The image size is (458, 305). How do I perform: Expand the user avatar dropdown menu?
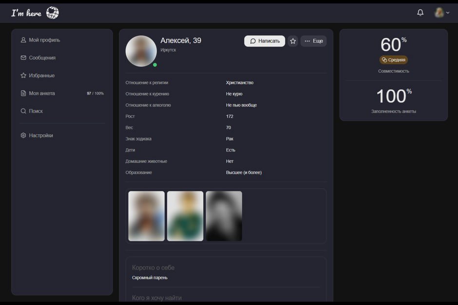pos(442,13)
